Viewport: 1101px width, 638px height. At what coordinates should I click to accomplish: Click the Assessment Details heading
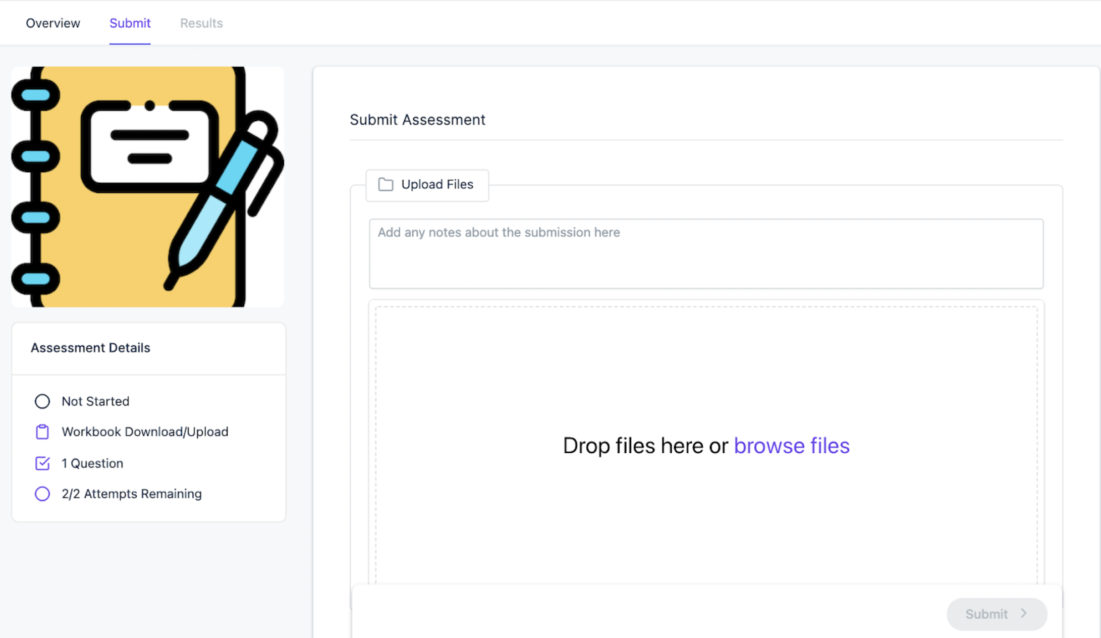[90, 348]
